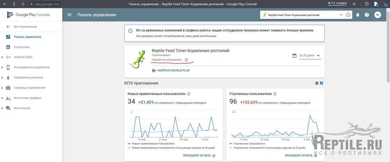Expand the Android Vitals sidebar section
This screenshot has width=390, height=162.
tap(2, 57)
